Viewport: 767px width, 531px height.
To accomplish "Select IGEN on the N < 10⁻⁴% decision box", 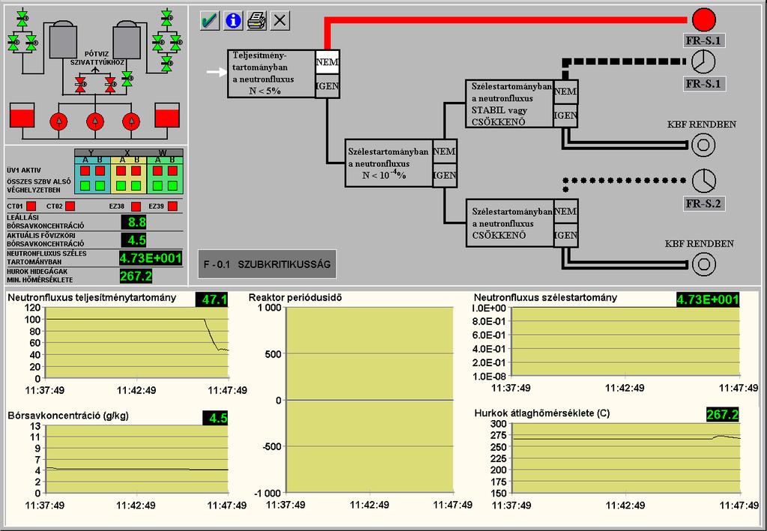I will [x=445, y=175].
